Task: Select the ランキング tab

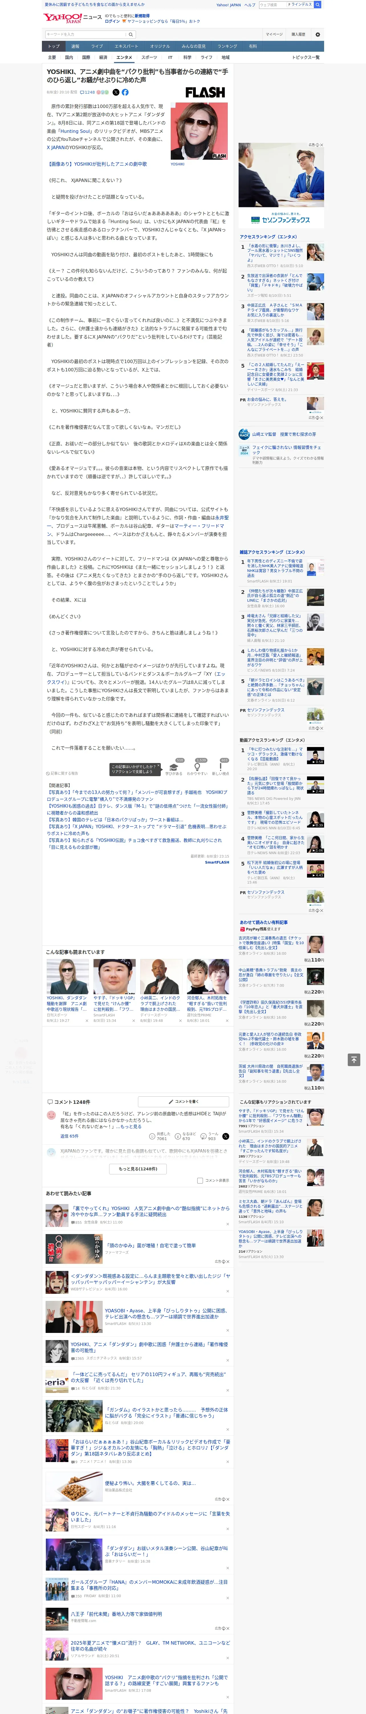Action: [227, 47]
